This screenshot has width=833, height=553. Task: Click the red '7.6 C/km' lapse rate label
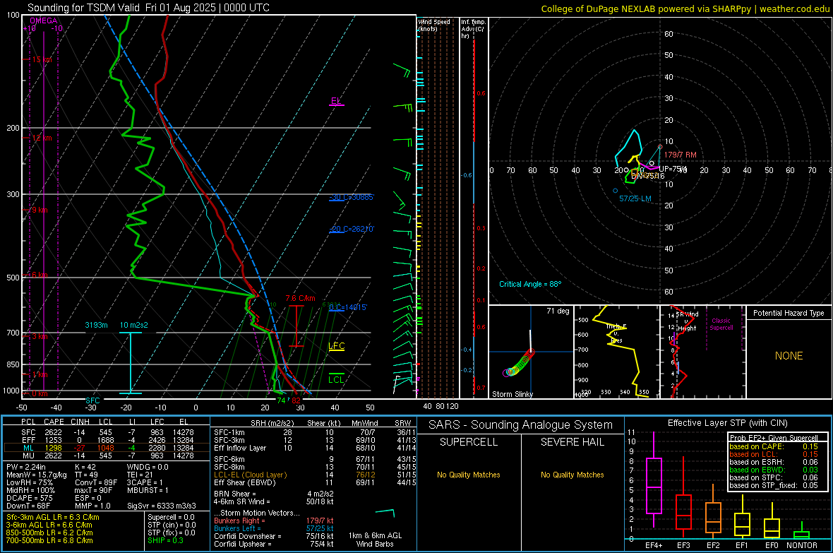[300, 298]
